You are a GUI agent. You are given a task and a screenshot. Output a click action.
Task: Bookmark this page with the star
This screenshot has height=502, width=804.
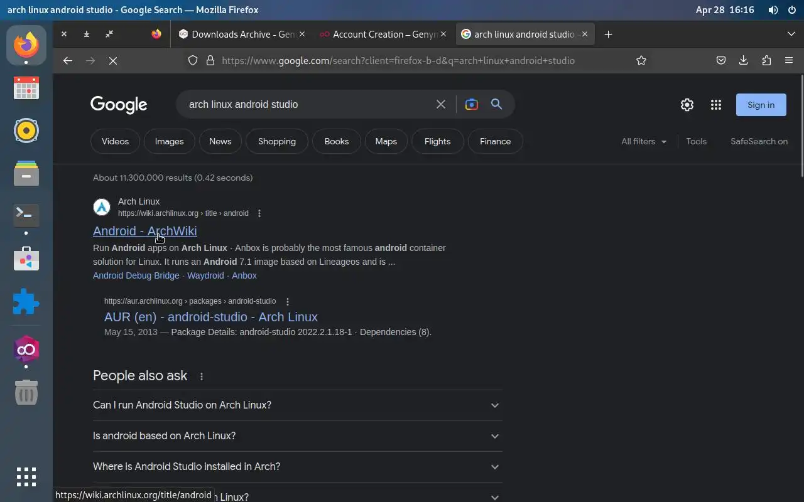click(641, 60)
